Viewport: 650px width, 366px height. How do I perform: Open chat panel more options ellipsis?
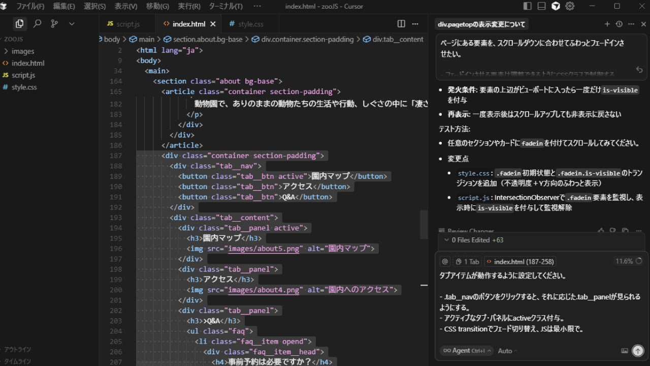pyautogui.click(x=631, y=24)
